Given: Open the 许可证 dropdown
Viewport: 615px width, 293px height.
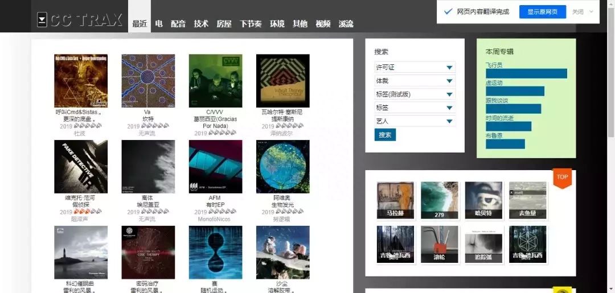Looking at the screenshot, I should tap(415, 67).
